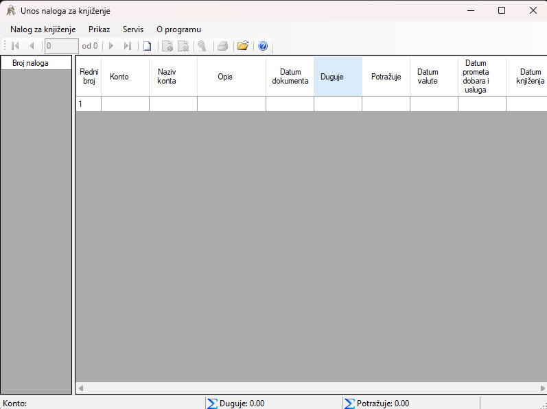Click the Opis cell in row 1
This screenshot has width=547, height=409.
click(232, 103)
